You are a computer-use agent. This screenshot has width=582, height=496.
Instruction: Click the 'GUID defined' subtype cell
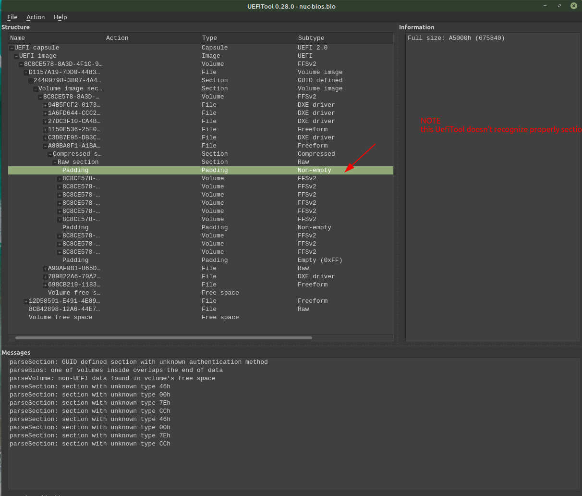(x=320, y=80)
